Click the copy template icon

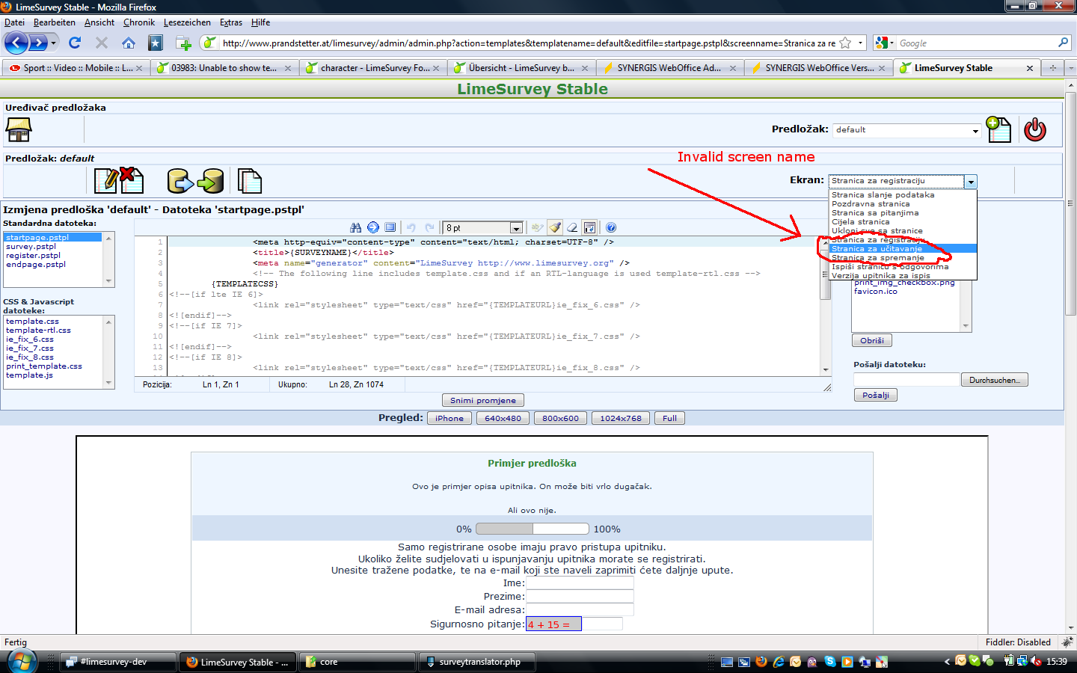(249, 181)
